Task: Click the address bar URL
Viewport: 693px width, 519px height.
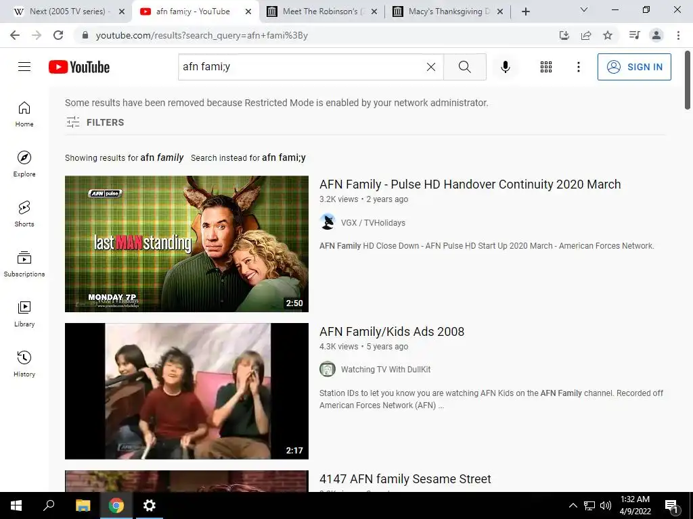Action: point(202,35)
